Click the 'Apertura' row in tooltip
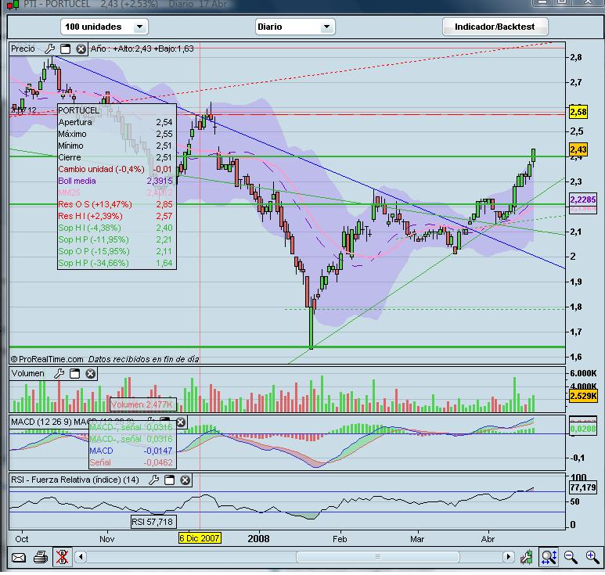Image resolution: width=605 pixels, height=575 pixels. [116, 122]
